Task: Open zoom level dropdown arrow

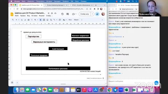Action: click(x=37, y=20)
